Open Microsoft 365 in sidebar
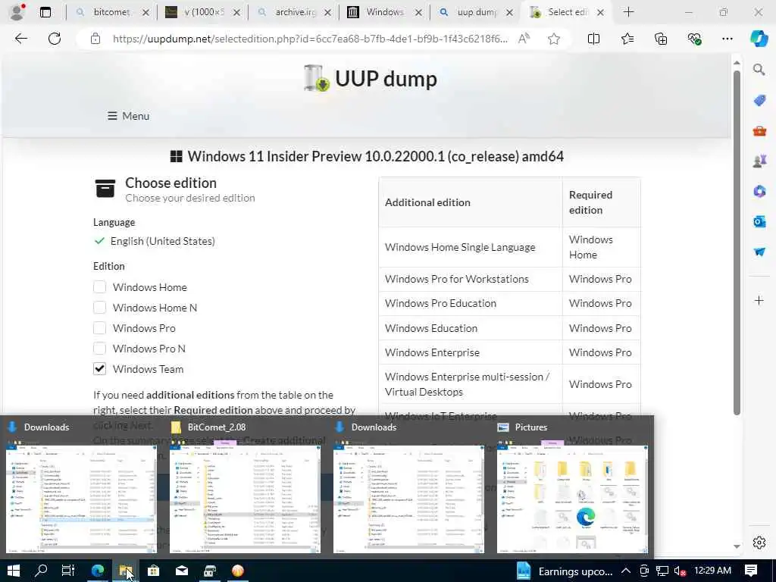 point(759,192)
